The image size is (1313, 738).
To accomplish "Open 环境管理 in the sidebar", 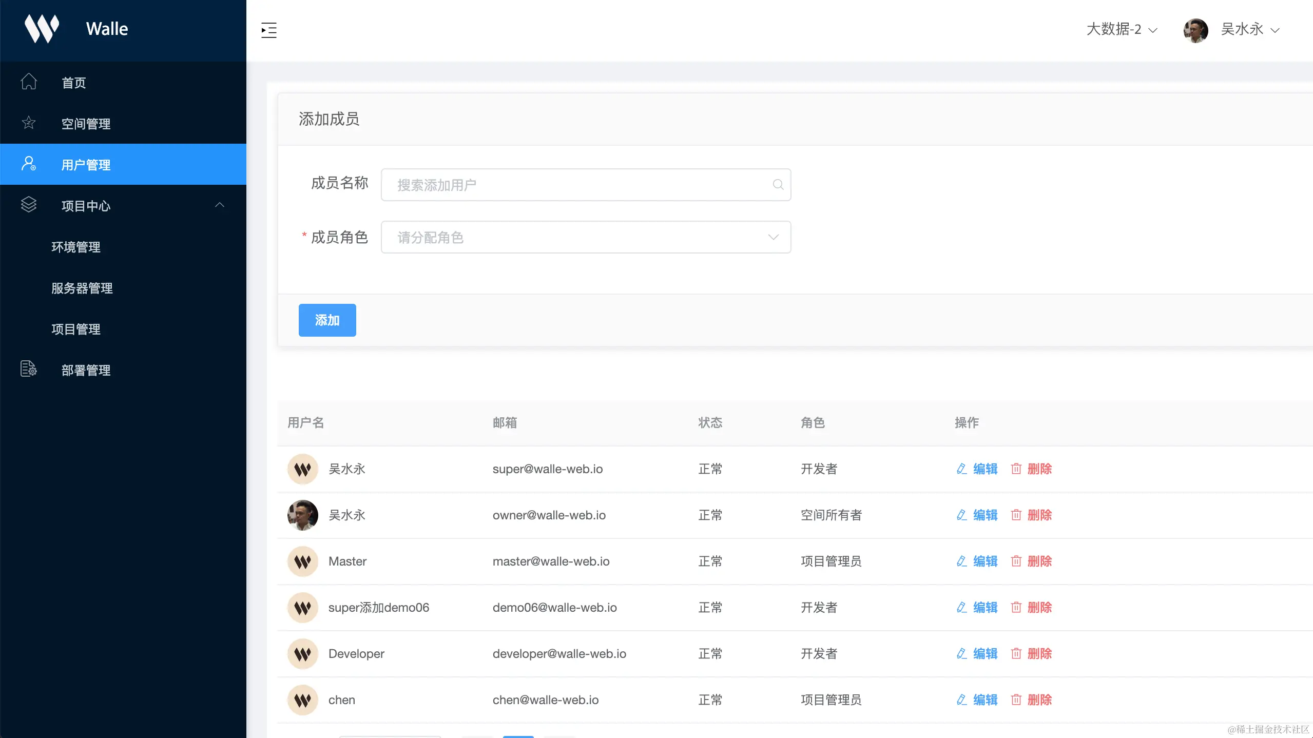I will (76, 247).
